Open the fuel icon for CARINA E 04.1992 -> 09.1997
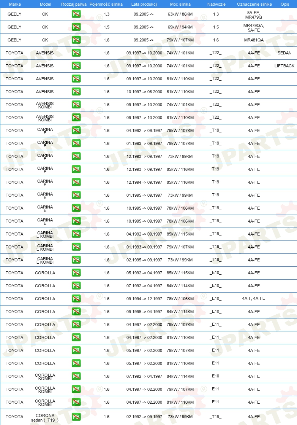 (x=76, y=131)
